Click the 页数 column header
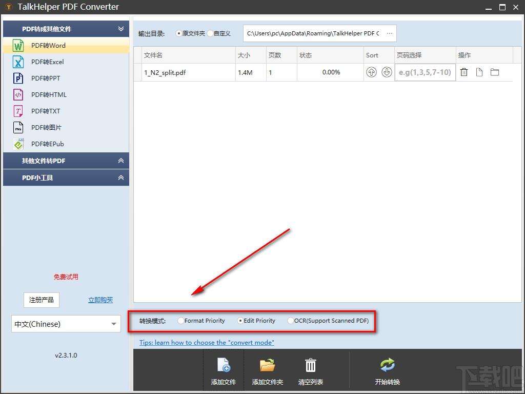This screenshot has width=525, height=394. click(x=282, y=55)
